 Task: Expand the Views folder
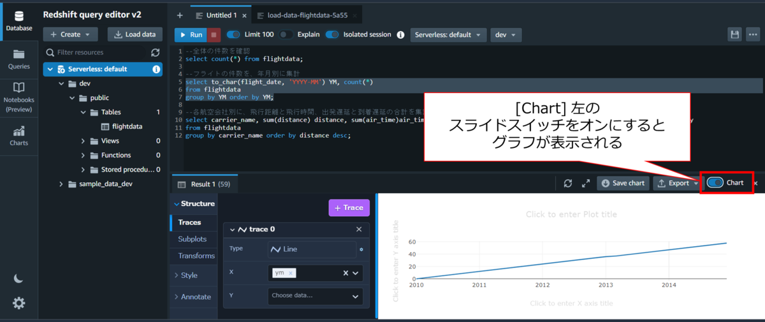coord(83,141)
